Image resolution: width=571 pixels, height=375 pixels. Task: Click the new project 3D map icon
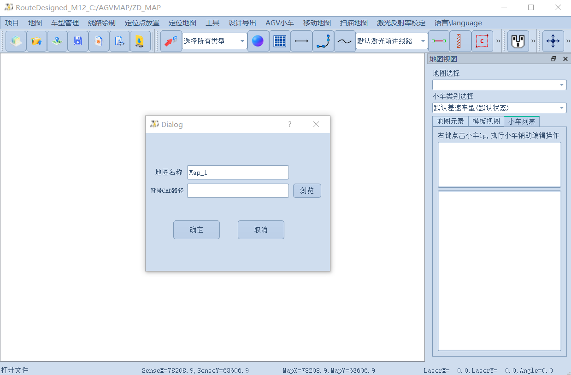tap(16, 41)
